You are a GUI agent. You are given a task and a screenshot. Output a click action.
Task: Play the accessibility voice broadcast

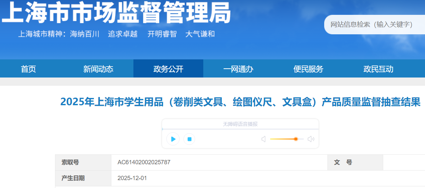pos(173,139)
